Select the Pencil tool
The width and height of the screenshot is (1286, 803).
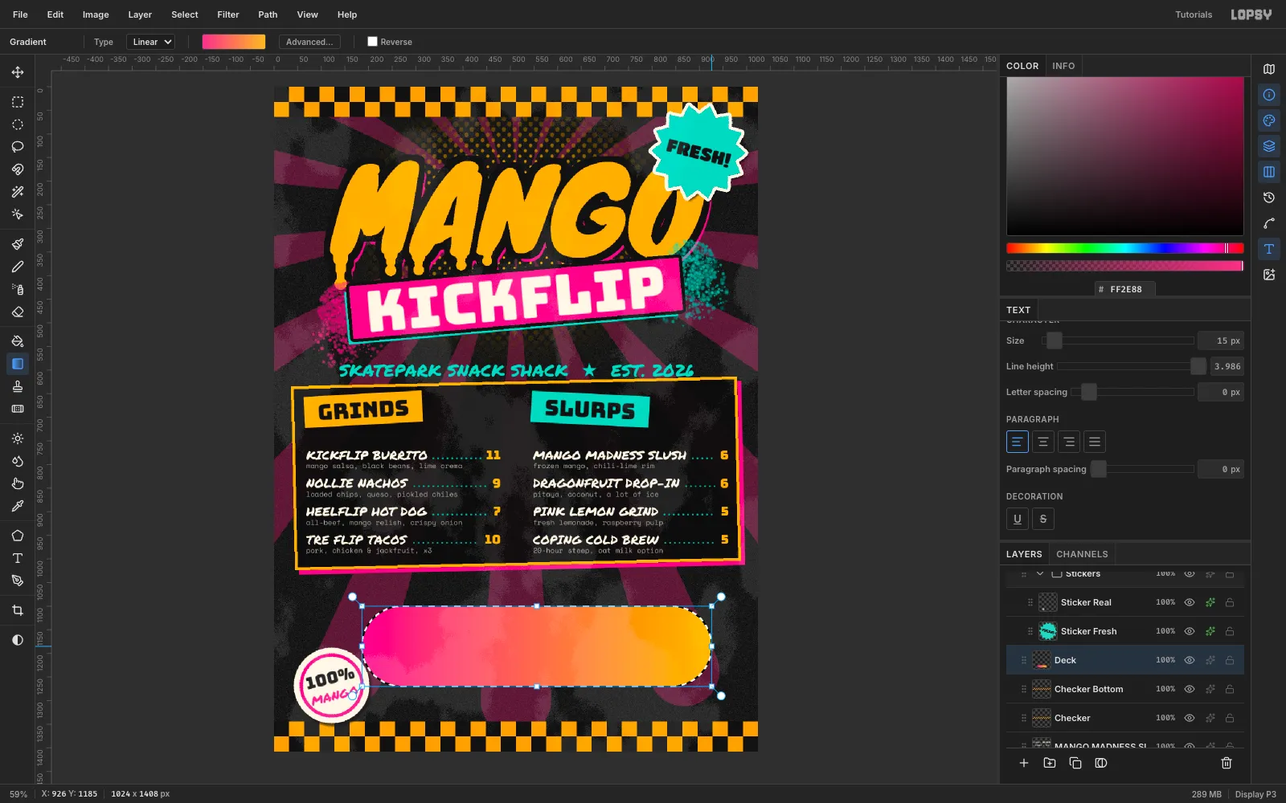point(18,267)
